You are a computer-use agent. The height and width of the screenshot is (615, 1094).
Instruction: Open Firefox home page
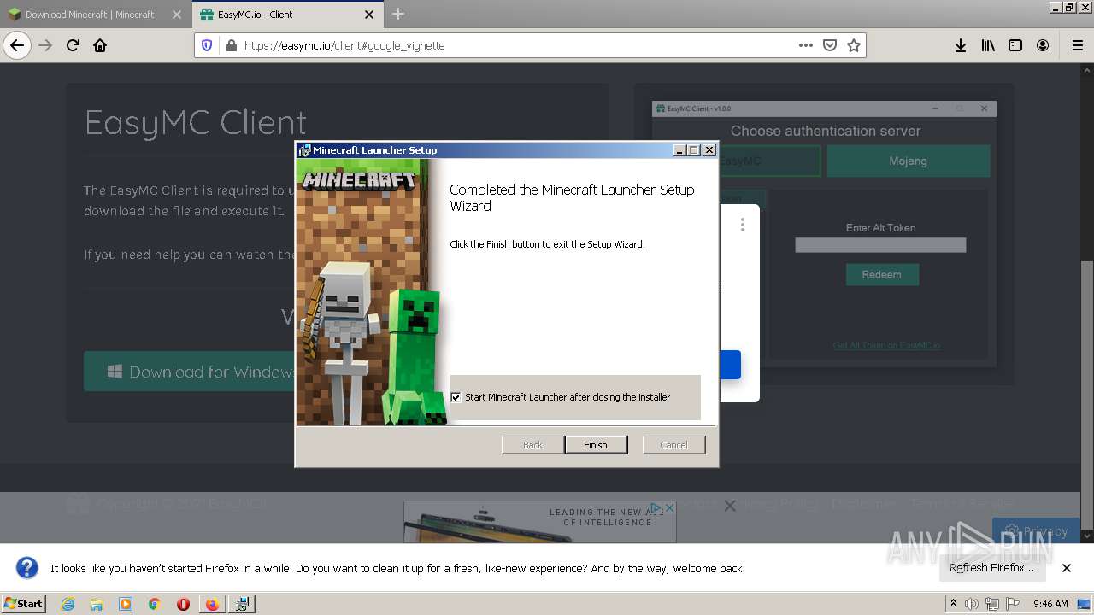tap(100, 45)
